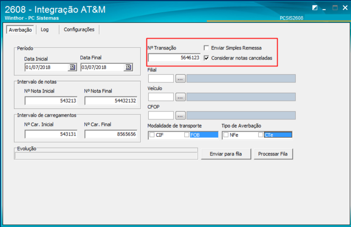Click the Nº Car. Inicial field

[51, 134]
